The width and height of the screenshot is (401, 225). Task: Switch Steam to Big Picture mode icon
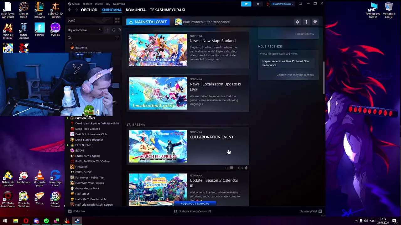(x=300, y=4)
